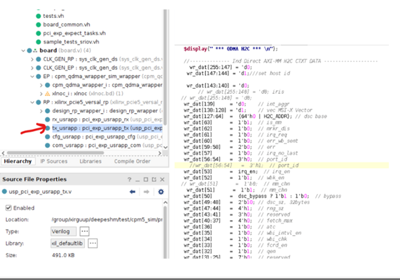Switch to the IP Sources tab

54,161
